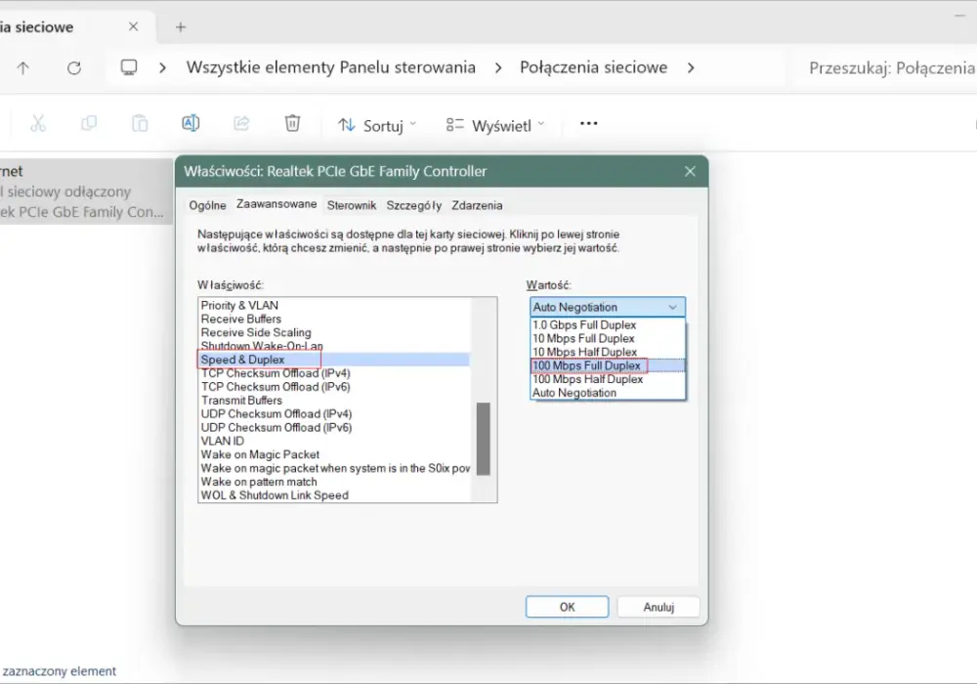This screenshot has height=684, width=977.
Task: Collapse the Wartość Auto Negotiation combo box
Action: [x=608, y=307]
